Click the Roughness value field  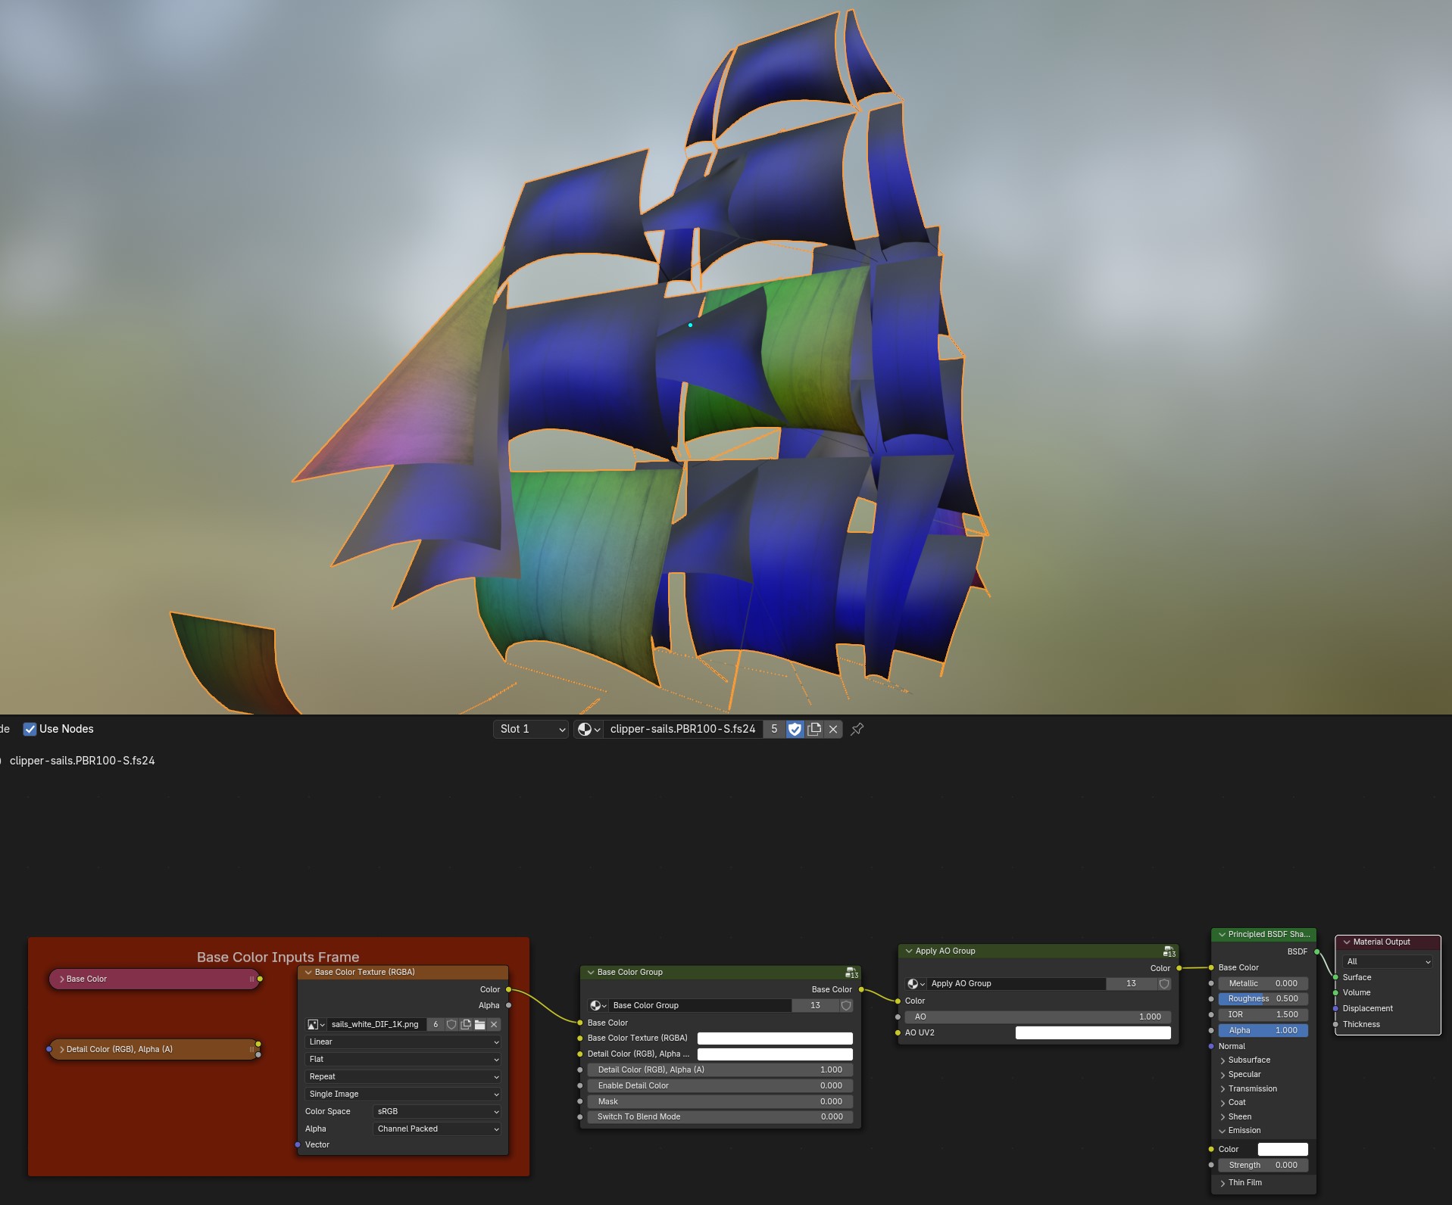click(1263, 998)
